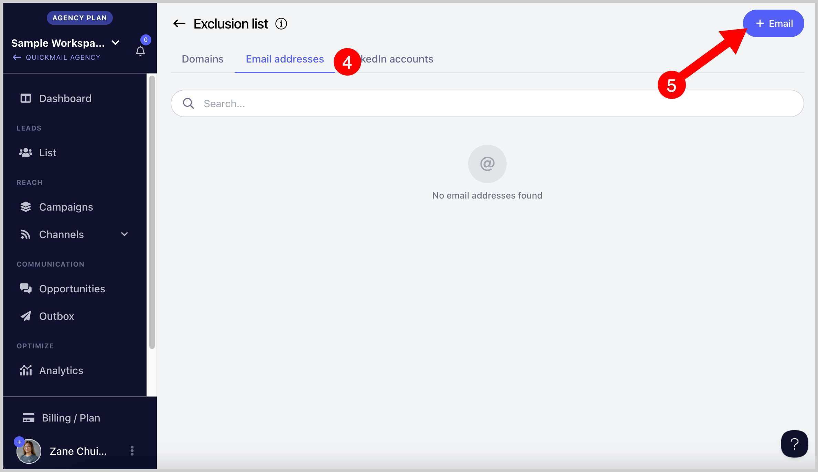Click the sidebar vertical scrollbar
Image resolution: width=818 pixels, height=472 pixels.
tap(152, 212)
